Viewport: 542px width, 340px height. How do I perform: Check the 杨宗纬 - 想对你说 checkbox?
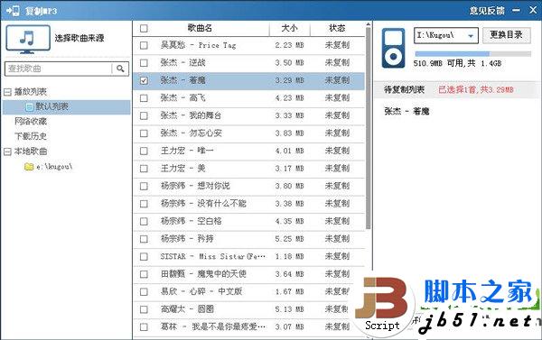[x=144, y=187]
